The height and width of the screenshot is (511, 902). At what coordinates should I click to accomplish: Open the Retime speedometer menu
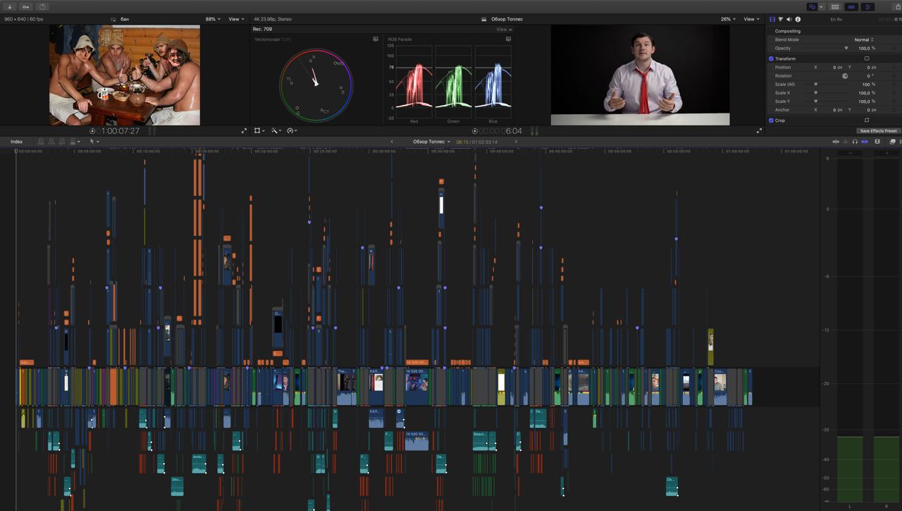(x=292, y=131)
